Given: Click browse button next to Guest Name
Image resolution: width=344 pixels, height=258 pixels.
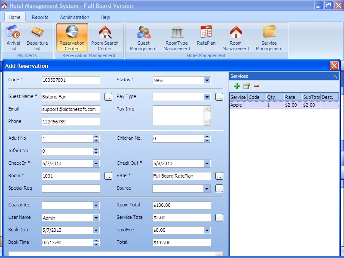Looking at the screenshot, I should pos(108,97).
